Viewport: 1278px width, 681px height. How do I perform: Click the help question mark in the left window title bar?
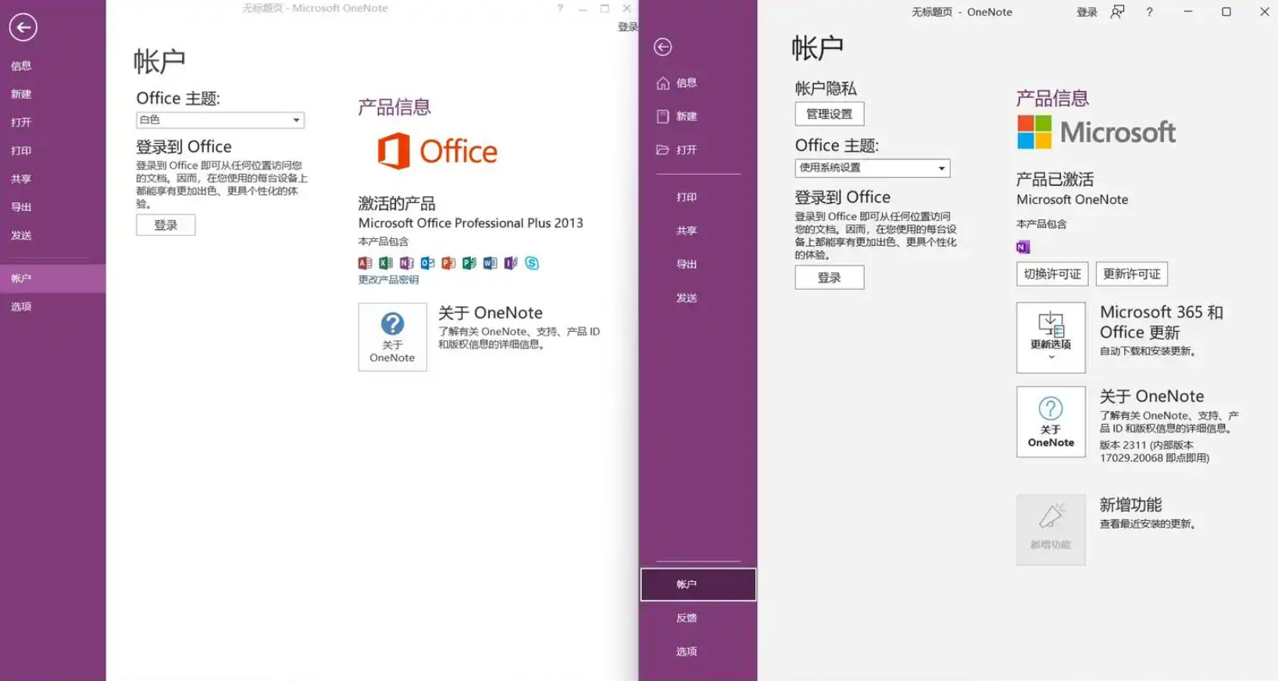[560, 9]
